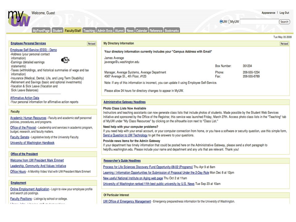
Task: Click phone number 206-555-1234
Action: point(251,72)
